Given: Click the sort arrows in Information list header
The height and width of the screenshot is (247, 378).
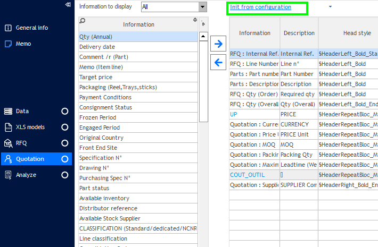Looking at the screenshot, I should point(195,20).
